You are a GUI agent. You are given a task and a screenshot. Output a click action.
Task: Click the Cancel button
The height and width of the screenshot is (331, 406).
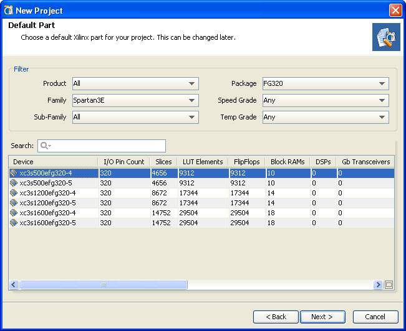375,317
